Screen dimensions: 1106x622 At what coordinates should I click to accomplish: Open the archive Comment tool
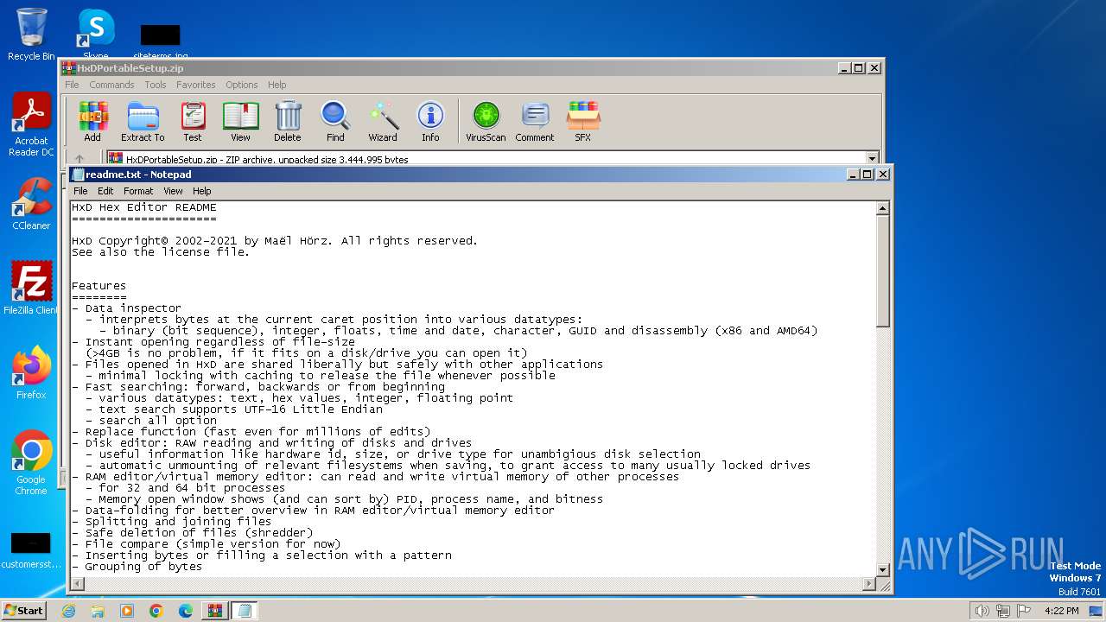click(535, 121)
